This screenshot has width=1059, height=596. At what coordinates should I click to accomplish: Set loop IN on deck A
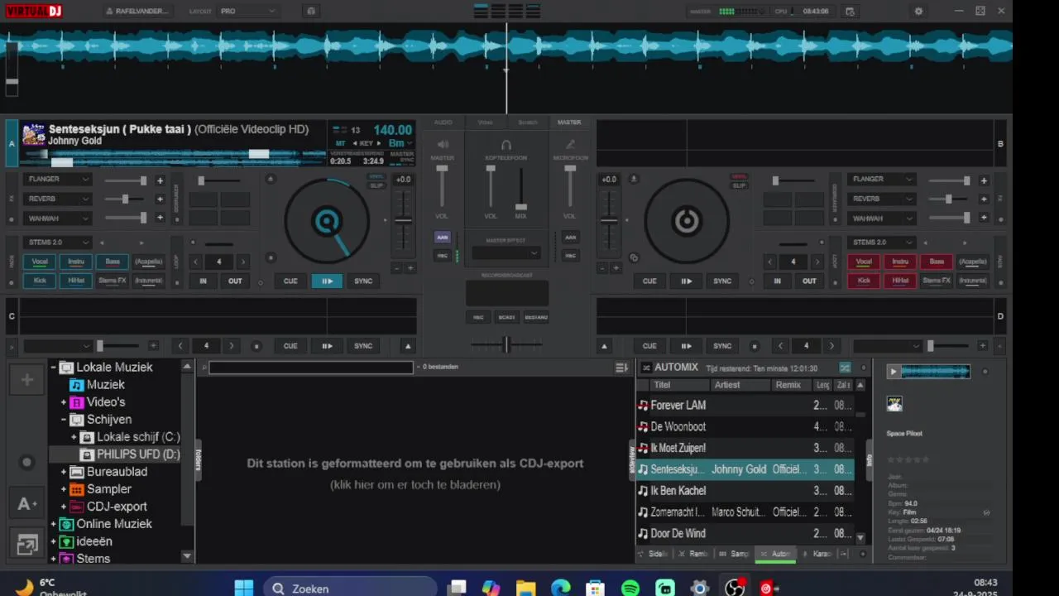pos(203,281)
